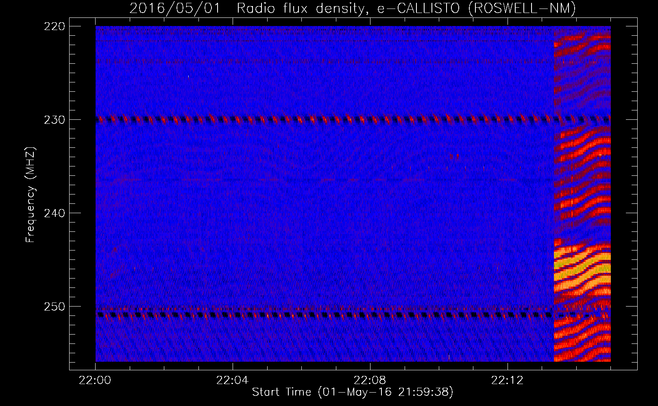Click the 250 frequency tick label
The width and height of the screenshot is (658, 406).
click(x=54, y=307)
